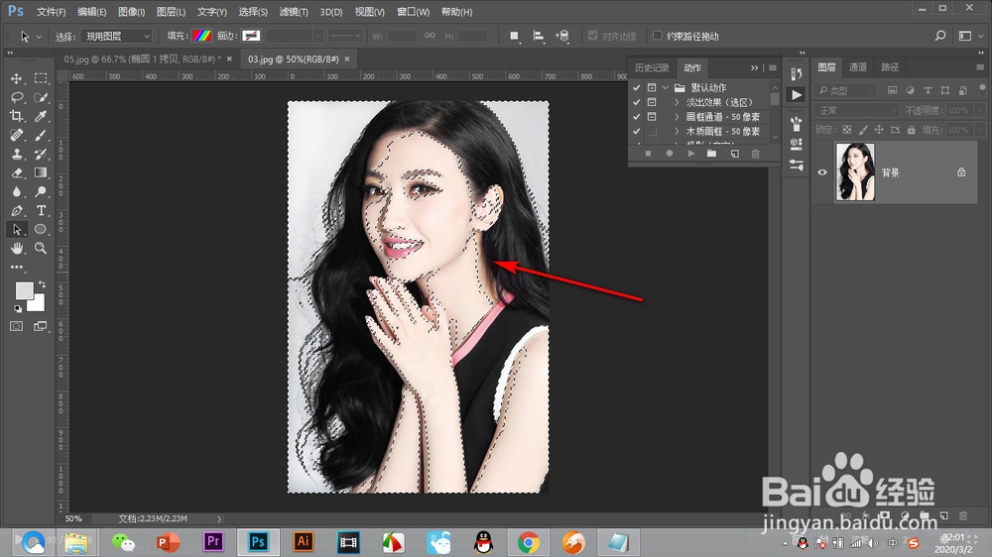Toggle checkmark for 默认动作 set
Screen dimensions: 992x557
637,87
